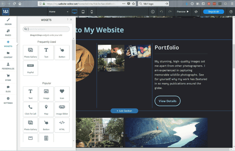Select the PayPal widget
235x151 pixels.
[31, 68]
